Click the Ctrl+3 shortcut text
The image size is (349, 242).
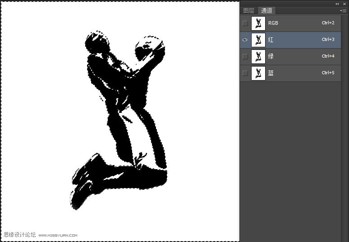click(x=328, y=39)
